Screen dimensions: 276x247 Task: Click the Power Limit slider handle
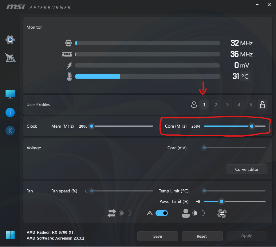[222, 201]
